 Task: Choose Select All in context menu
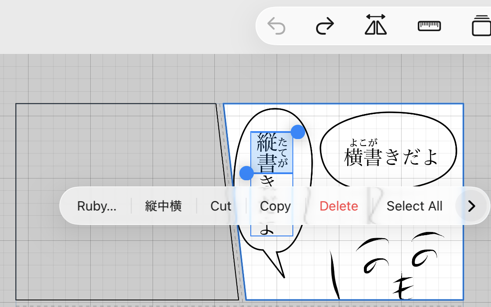[414, 206]
